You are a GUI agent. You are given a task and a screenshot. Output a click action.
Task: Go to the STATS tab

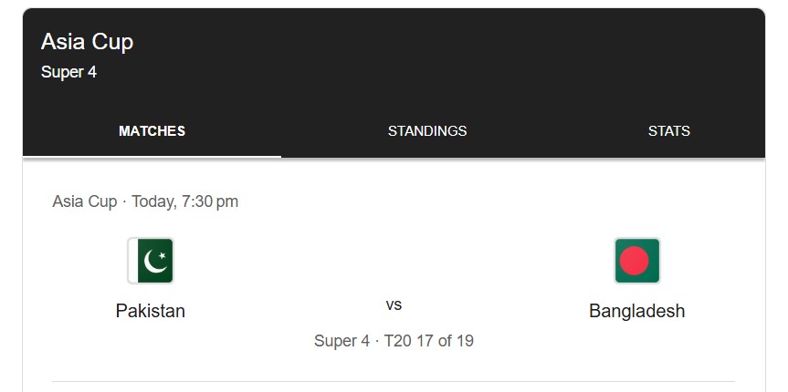668,131
